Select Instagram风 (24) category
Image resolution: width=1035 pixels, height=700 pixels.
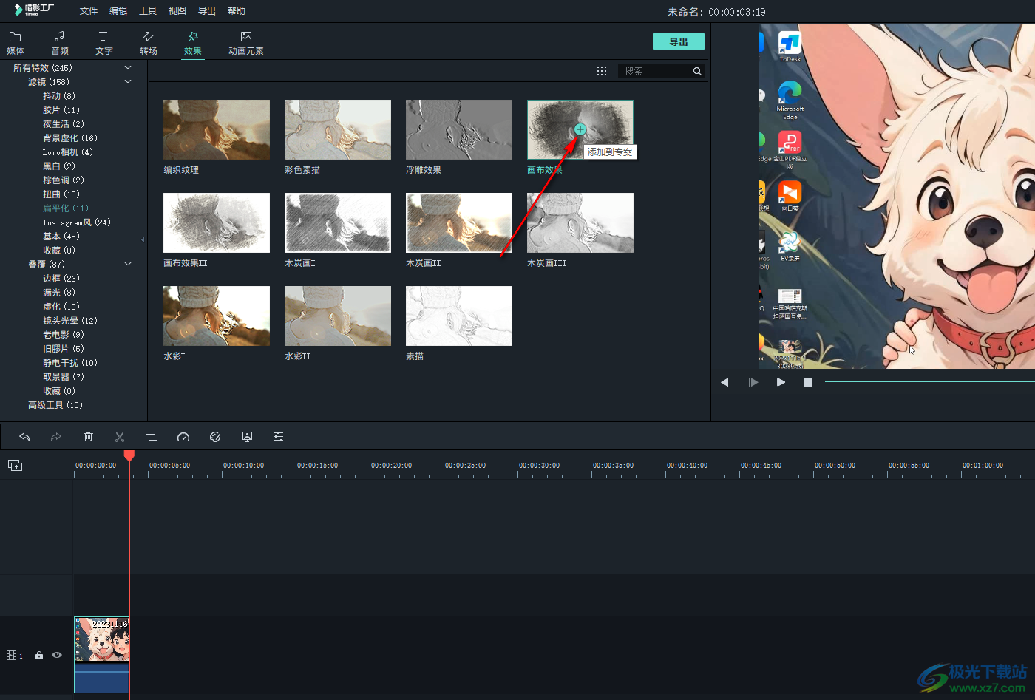[76, 222]
